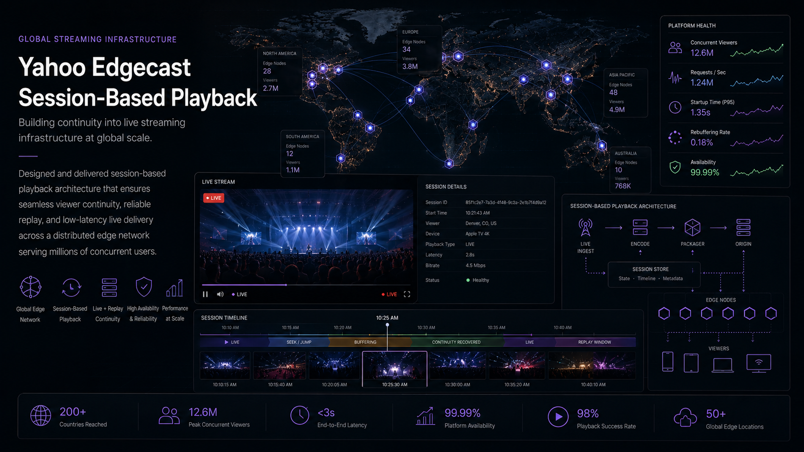Viewport: 804px width, 452px height.
Task: Click the 4.5 Mbps bitrate value
Action: 476,265
